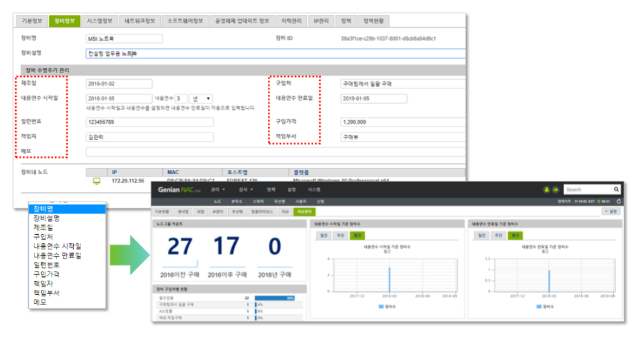Expand the 감사 menu in Genian NAC

click(x=246, y=189)
